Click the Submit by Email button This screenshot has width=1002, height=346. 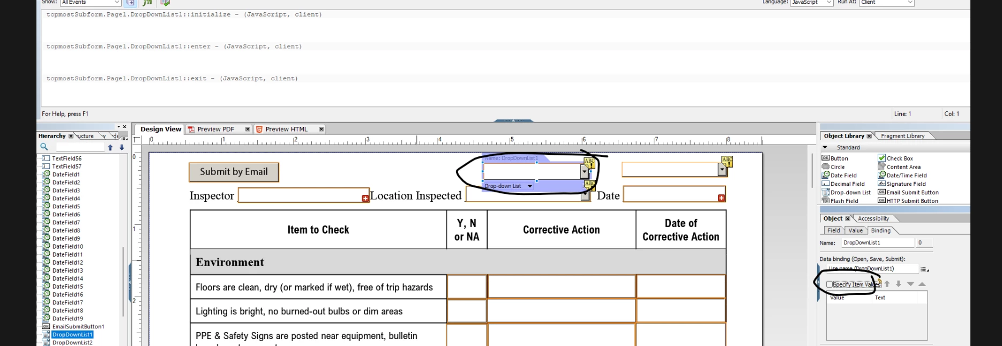[234, 172]
